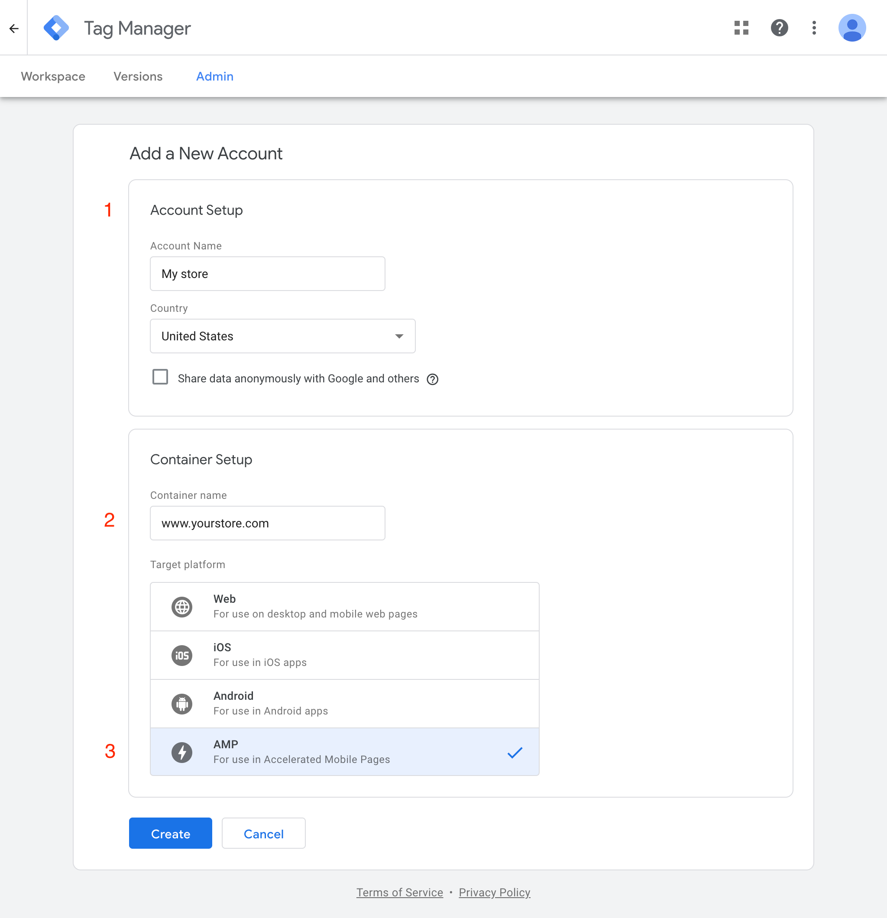887x918 pixels.
Task: Click the Tag Manager logo
Action: [x=56, y=28]
